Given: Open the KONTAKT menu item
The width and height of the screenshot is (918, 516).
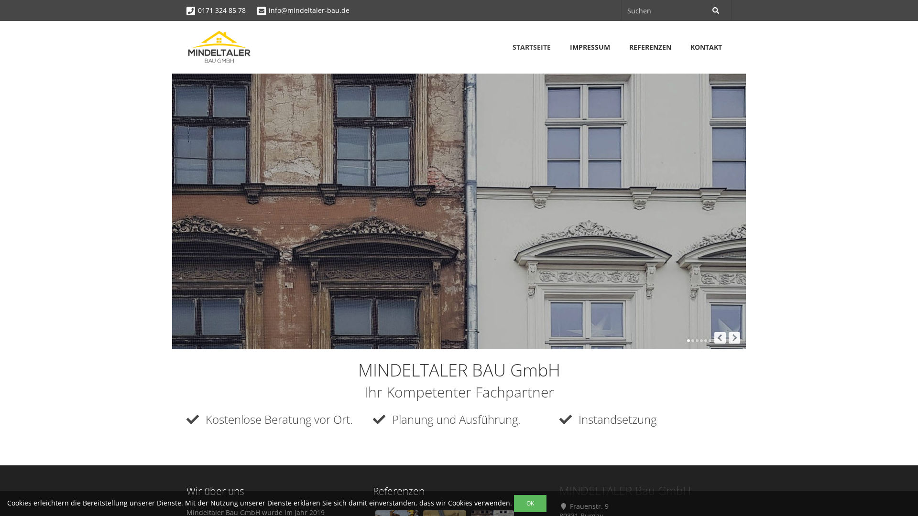Looking at the screenshot, I should 706,47.
